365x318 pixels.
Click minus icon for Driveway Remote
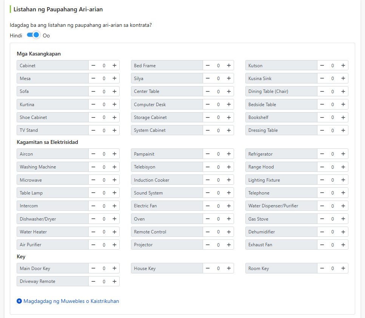click(x=93, y=281)
